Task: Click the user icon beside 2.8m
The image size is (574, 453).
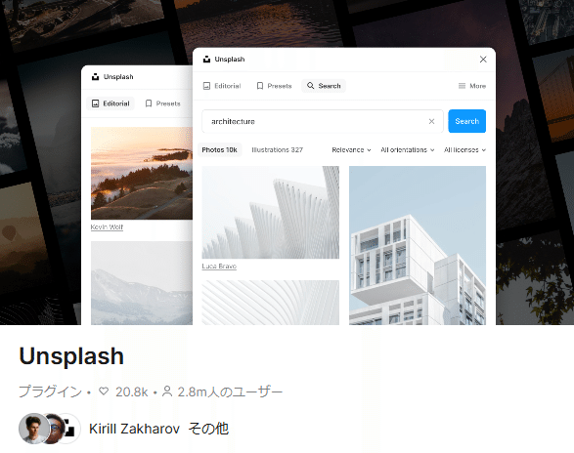Action: click(167, 391)
